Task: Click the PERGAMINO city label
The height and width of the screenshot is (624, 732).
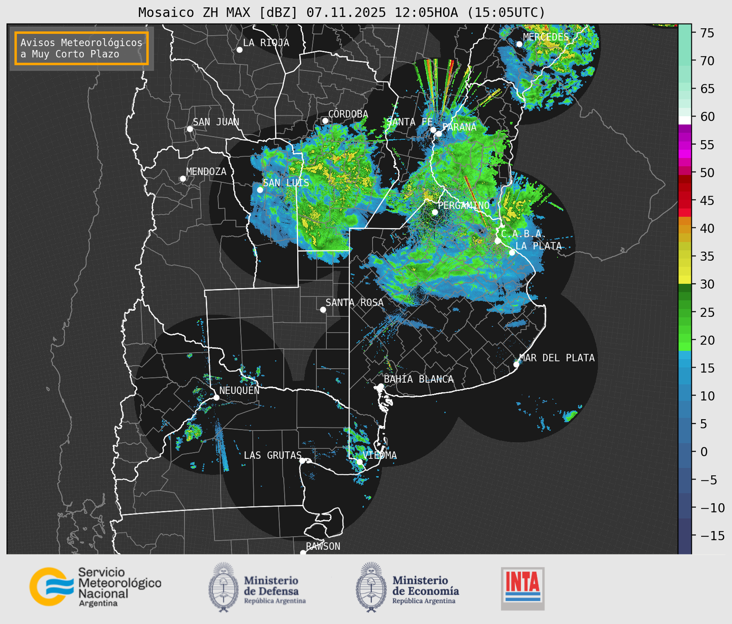Action: point(464,205)
